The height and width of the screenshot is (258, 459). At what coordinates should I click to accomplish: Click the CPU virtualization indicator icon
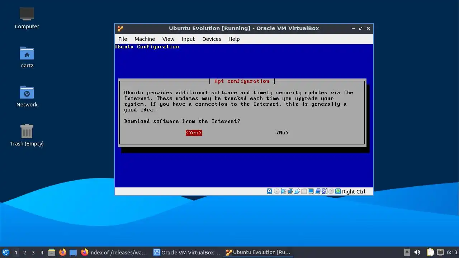point(324,191)
